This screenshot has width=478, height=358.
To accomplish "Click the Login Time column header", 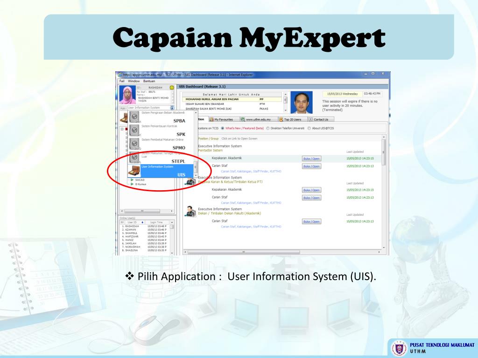I will pyautogui.click(x=157, y=222).
